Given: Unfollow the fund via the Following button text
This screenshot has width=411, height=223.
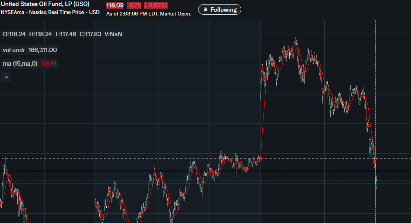Looking at the screenshot, I should click(223, 9).
